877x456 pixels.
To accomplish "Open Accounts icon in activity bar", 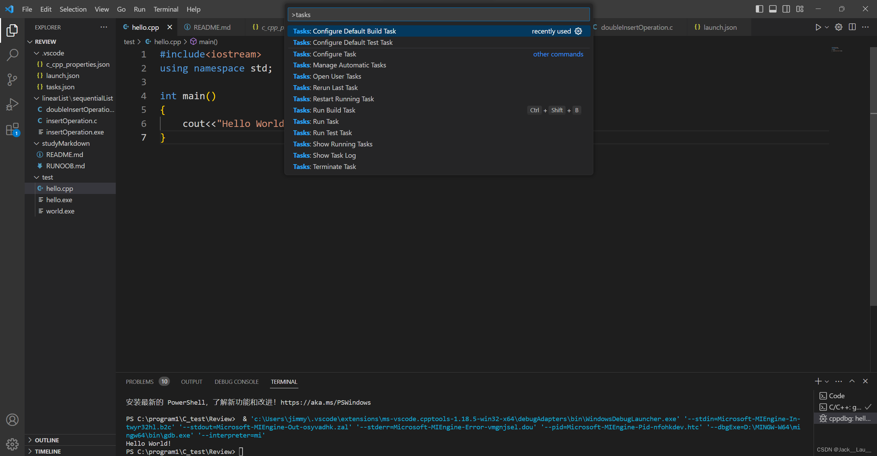I will point(12,420).
